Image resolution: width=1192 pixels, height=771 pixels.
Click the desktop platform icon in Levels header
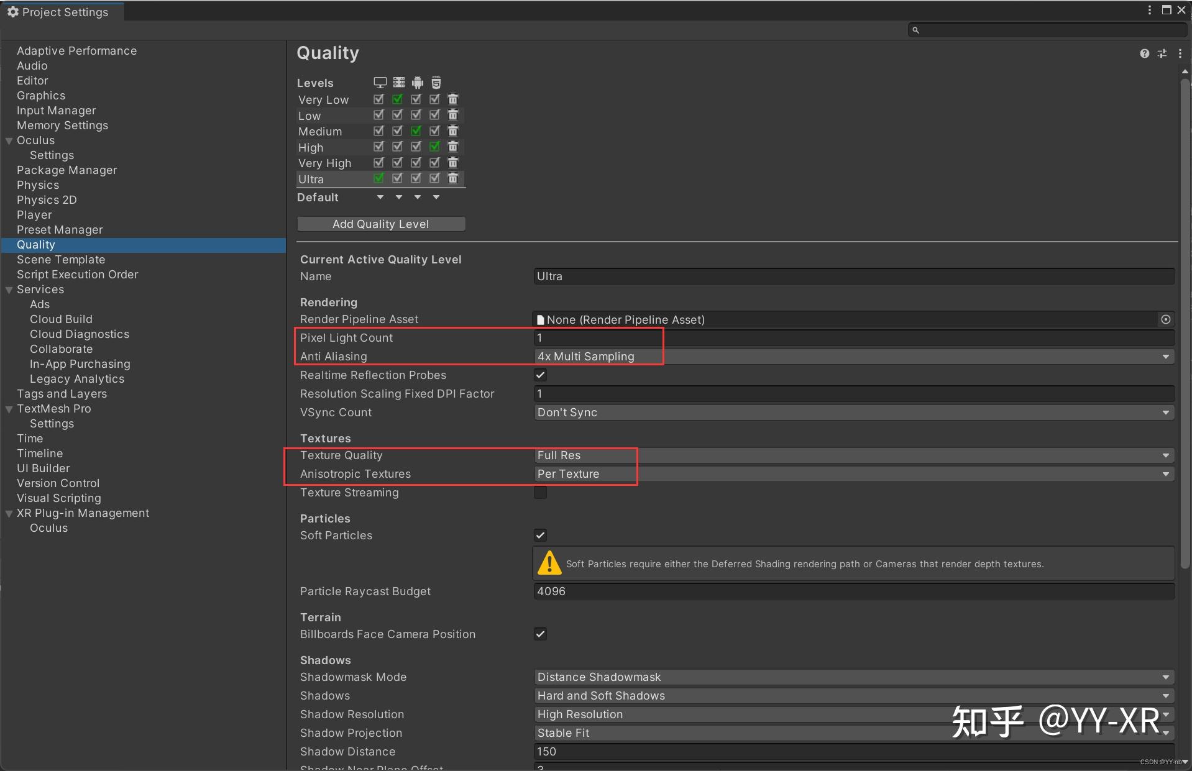point(379,82)
